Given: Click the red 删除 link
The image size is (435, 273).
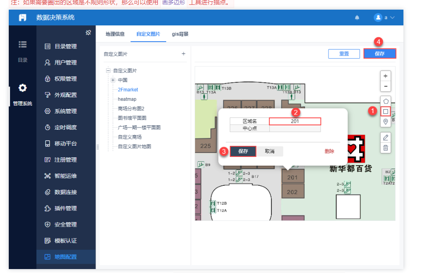Looking at the screenshot, I should (329, 151).
